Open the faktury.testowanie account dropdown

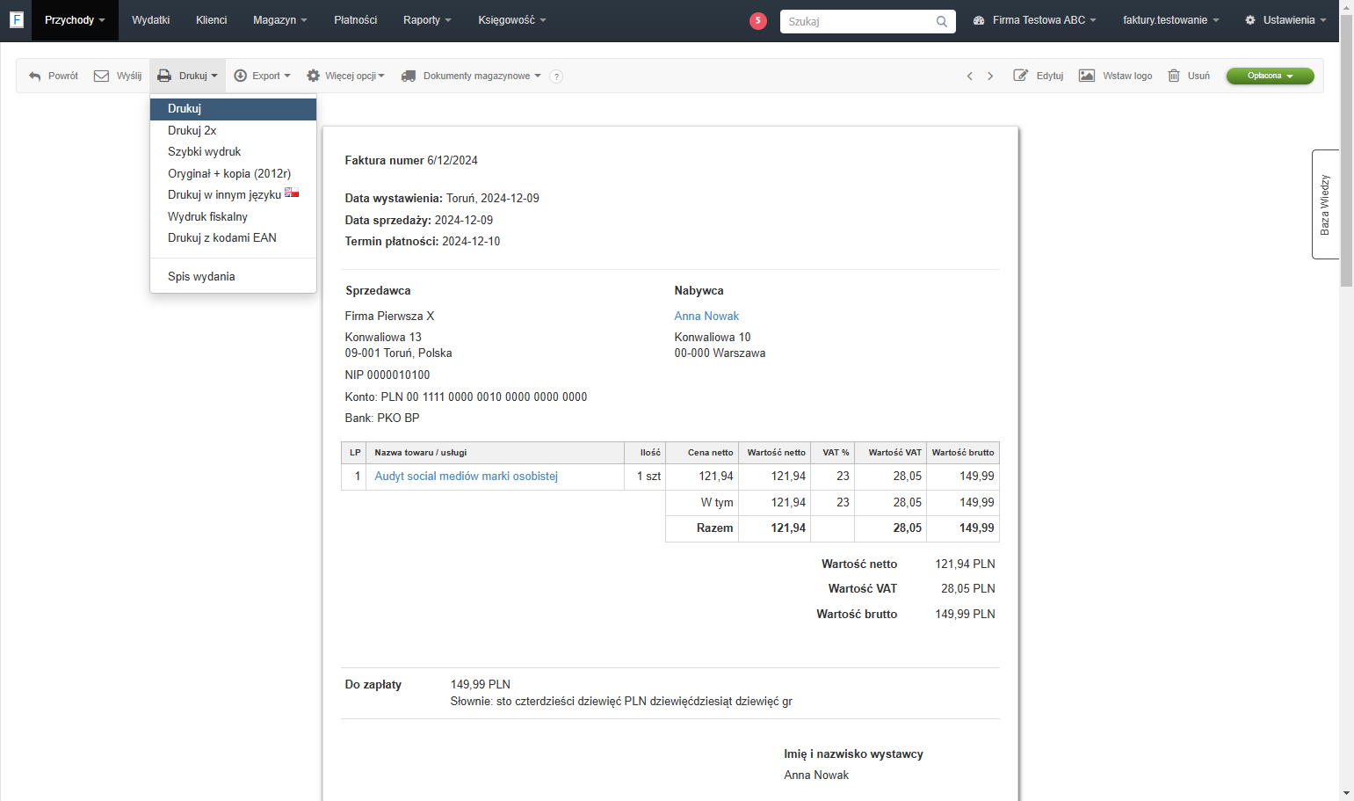(1171, 20)
